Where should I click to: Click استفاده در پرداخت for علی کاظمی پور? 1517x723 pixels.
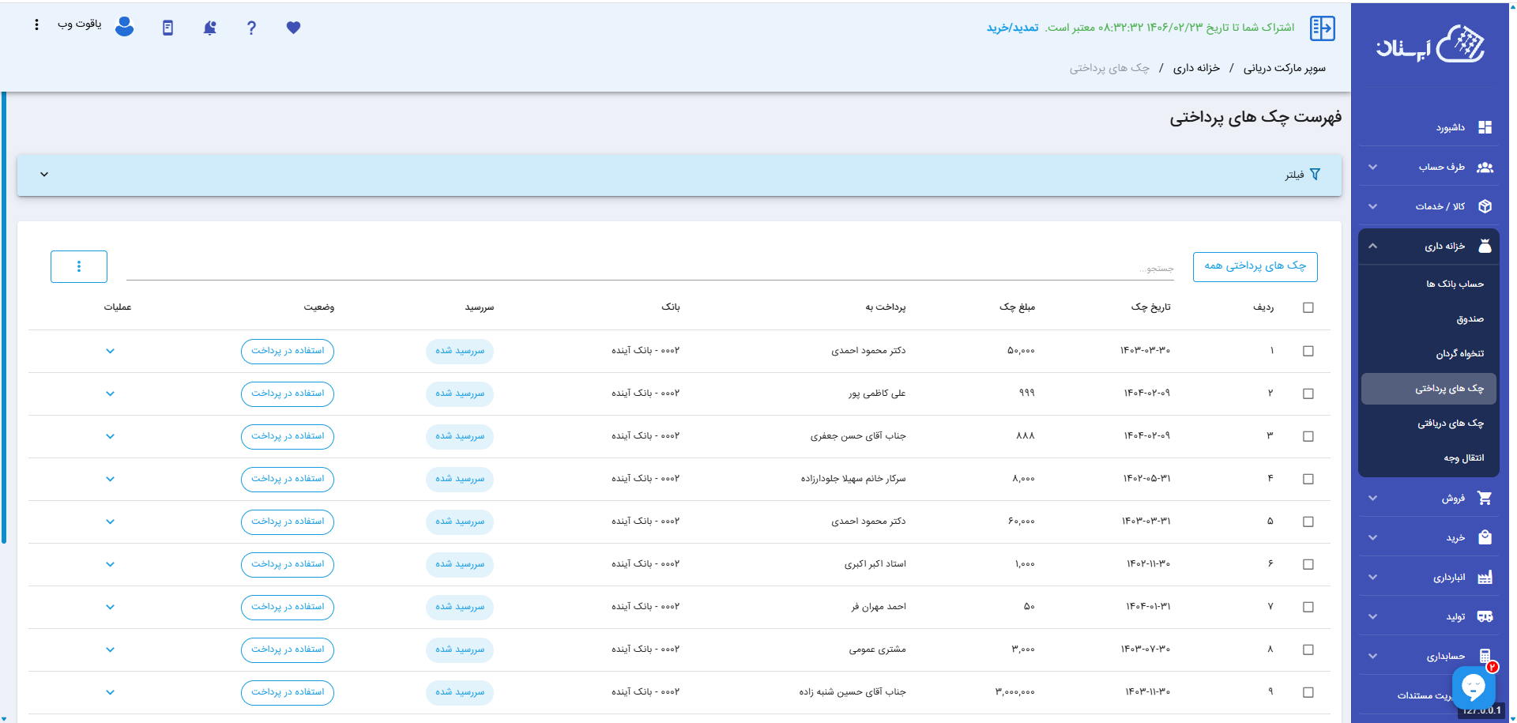tap(288, 394)
